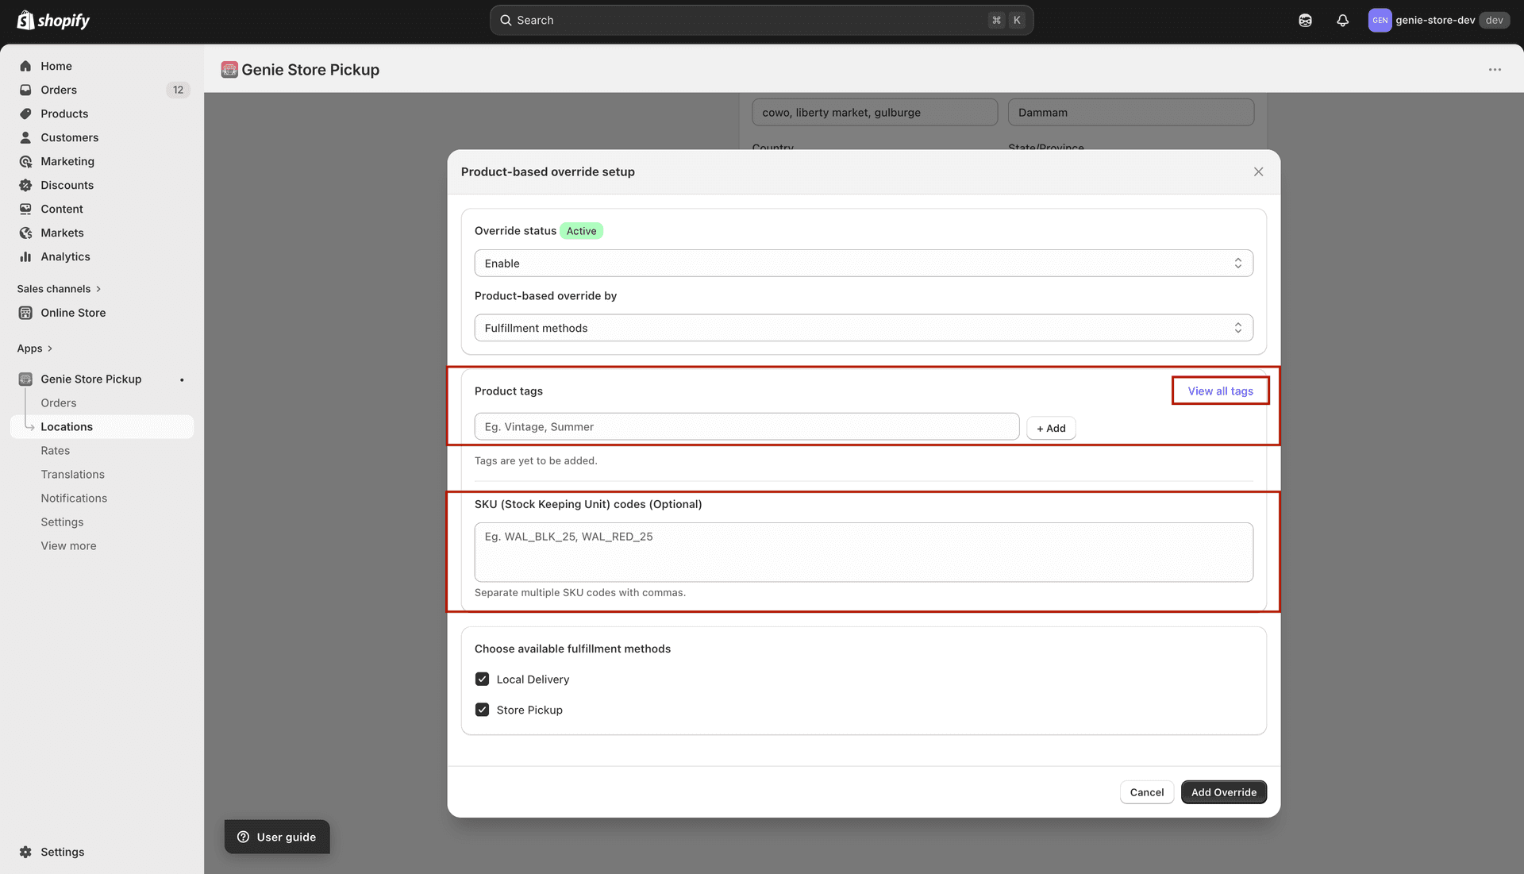Open the three-dot more actions menu
The image size is (1524, 874).
point(1495,70)
